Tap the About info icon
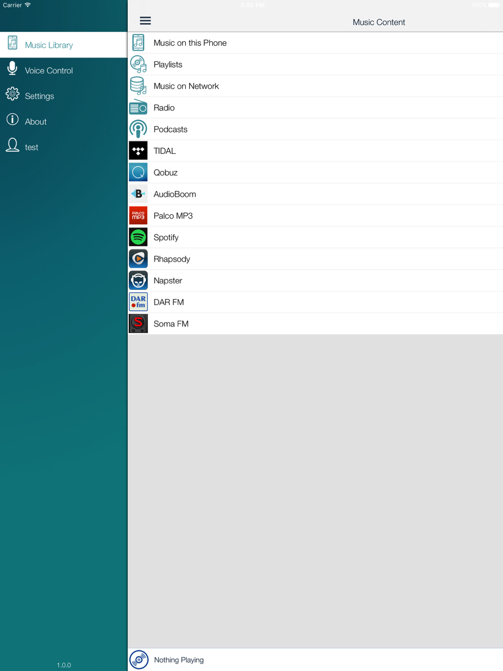Screen dimensions: 503x671 13,120
